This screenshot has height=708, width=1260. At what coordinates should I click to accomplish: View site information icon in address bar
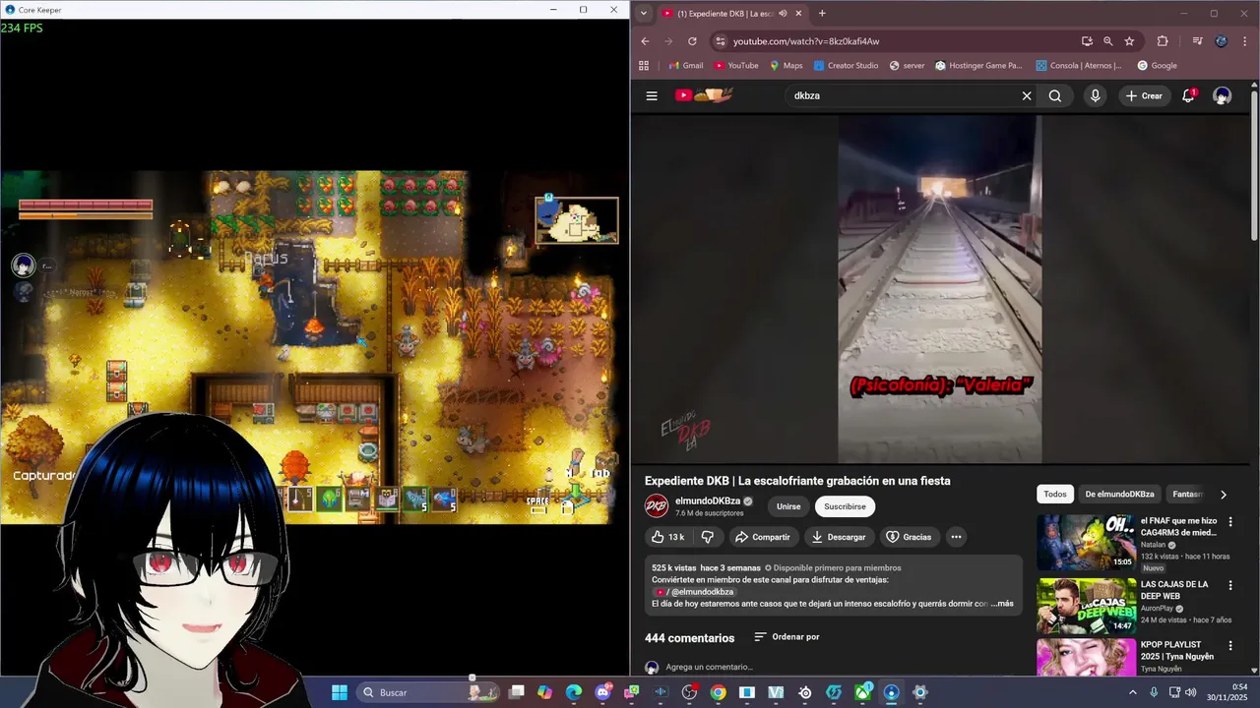click(x=720, y=41)
